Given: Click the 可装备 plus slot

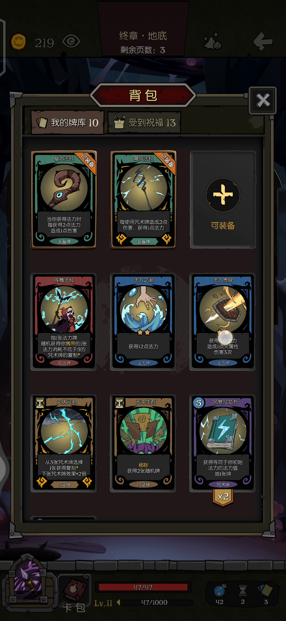Looking at the screenshot, I should pos(223,199).
